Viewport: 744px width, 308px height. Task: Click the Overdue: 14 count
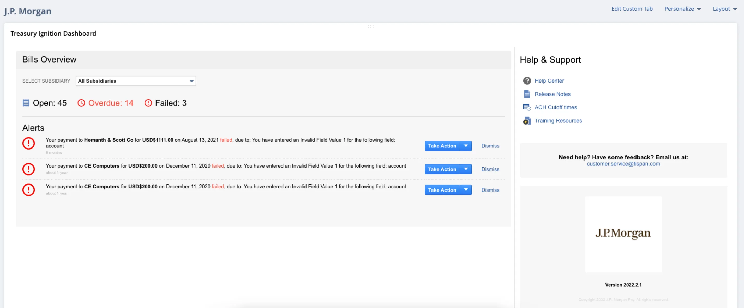pyautogui.click(x=111, y=103)
